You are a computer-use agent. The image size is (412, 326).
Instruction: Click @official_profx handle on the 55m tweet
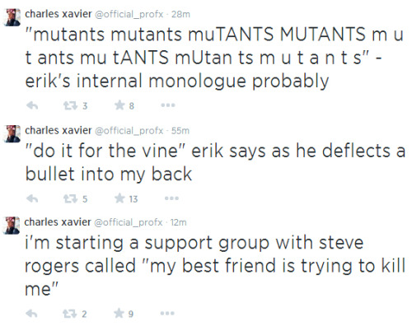(x=129, y=131)
